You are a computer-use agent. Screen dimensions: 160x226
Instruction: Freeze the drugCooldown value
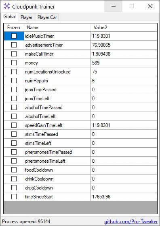(14, 188)
